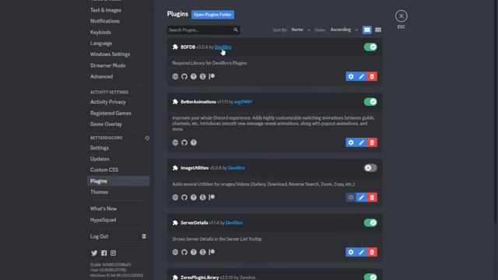This screenshot has width=498, height=280.
Task: Open Discord Facebook page icon
Action: (x=103, y=253)
